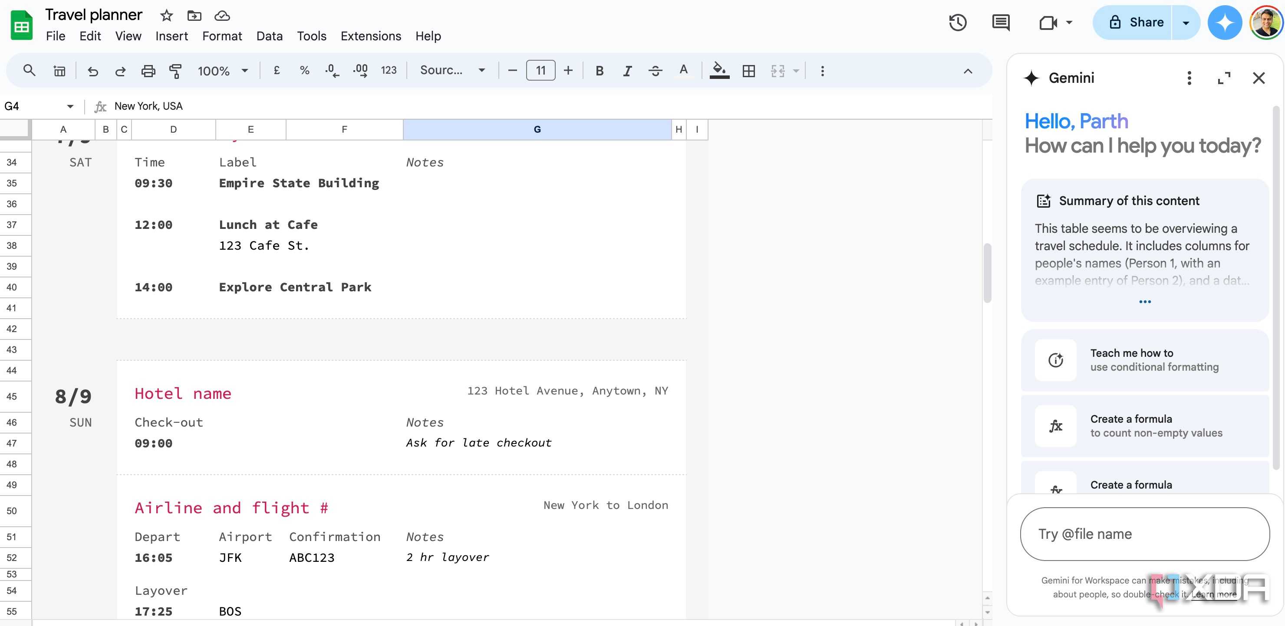Select the paint format roller icon
This screenshot has height=626, width=1285.
(x=175, y=71)
